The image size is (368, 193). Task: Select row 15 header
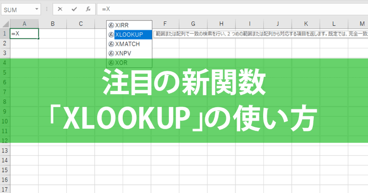(5, 170)
